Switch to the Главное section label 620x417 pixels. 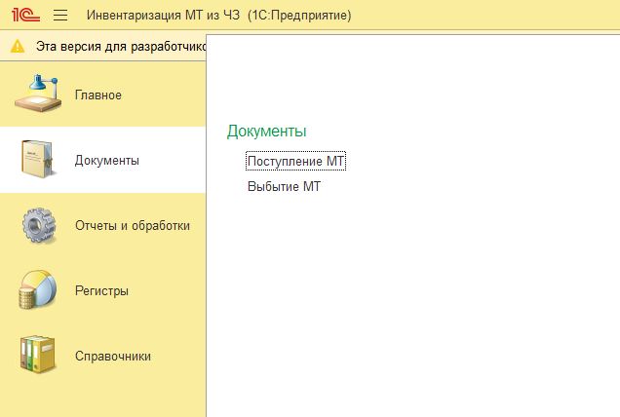tap(98, 95)
